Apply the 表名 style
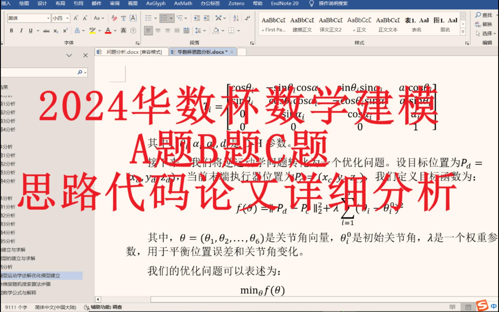Image resolution: width=499 pixels, height=312 pixels. pos(416,25)
